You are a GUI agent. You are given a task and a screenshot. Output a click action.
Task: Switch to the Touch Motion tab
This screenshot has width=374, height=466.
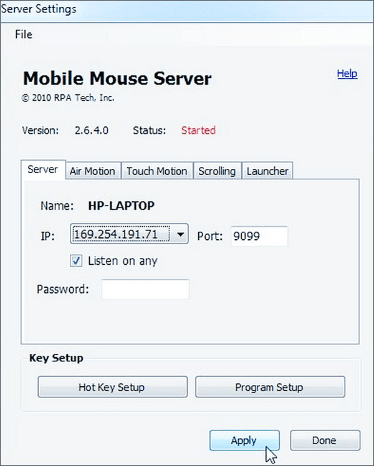(157, 171)
